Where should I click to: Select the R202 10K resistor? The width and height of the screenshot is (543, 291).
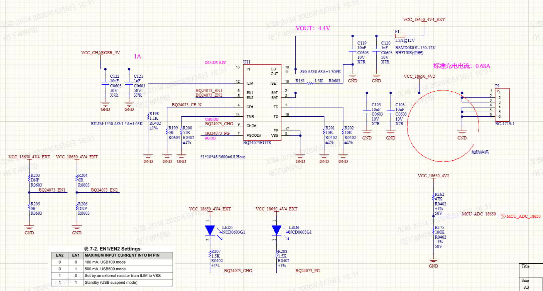(x=343, y=131)
